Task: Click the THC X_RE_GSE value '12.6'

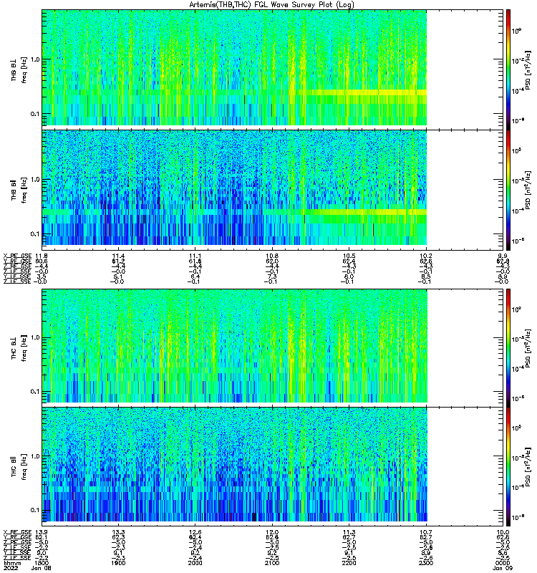Action: 195,532
